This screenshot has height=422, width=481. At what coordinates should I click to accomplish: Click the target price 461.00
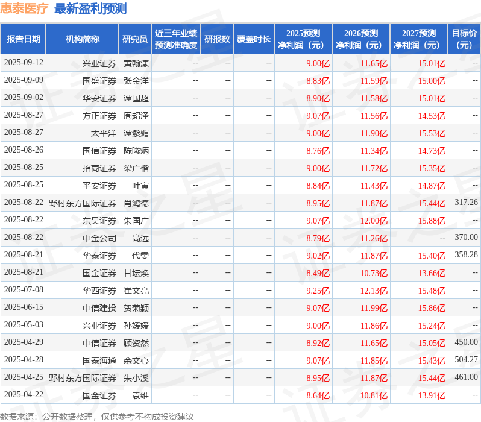click(x=466, y=377)
